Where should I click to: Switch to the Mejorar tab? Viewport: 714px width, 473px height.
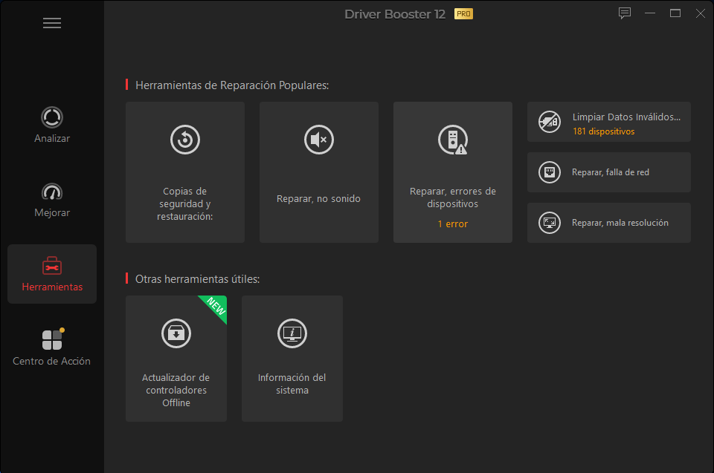coord(52,200)
